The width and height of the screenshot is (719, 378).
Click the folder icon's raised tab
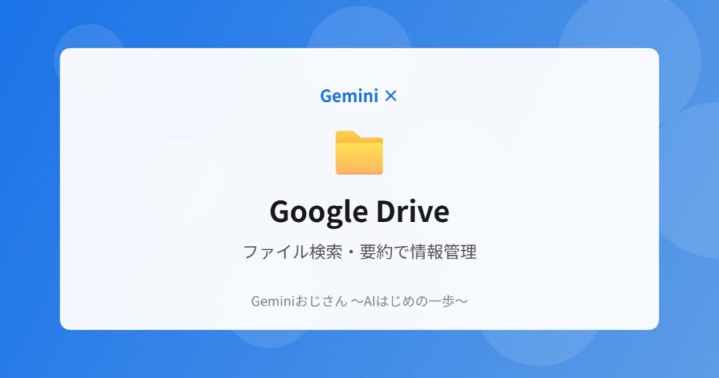coord(348,135)
